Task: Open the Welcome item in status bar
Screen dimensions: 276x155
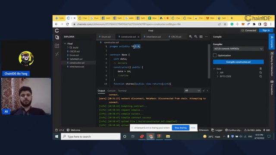Action: click(x=73, y=130)
